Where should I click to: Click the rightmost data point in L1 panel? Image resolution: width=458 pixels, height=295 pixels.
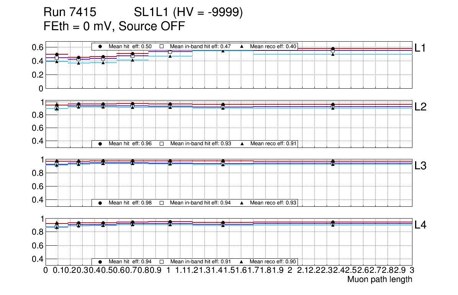pyautogui.click(x=333, y=49)
